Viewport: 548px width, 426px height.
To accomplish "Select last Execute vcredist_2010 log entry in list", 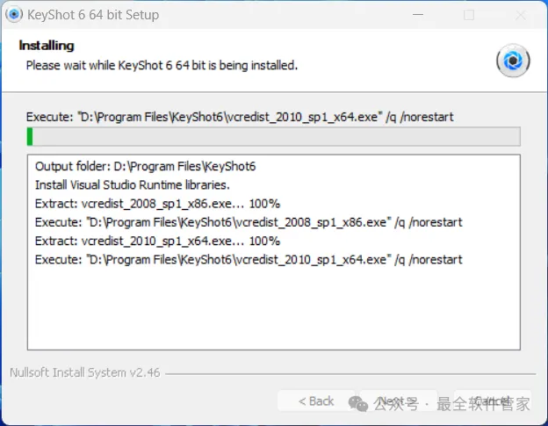I will [249, 259].
